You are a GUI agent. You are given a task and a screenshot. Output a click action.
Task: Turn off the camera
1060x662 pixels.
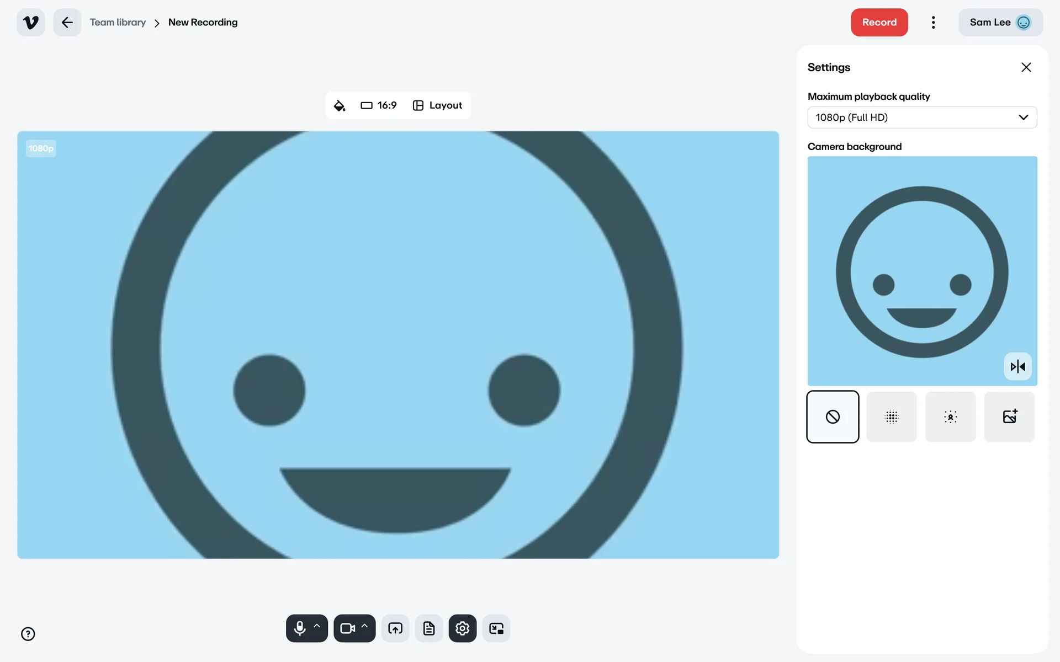pyautogui.click(x=347, y=628)
